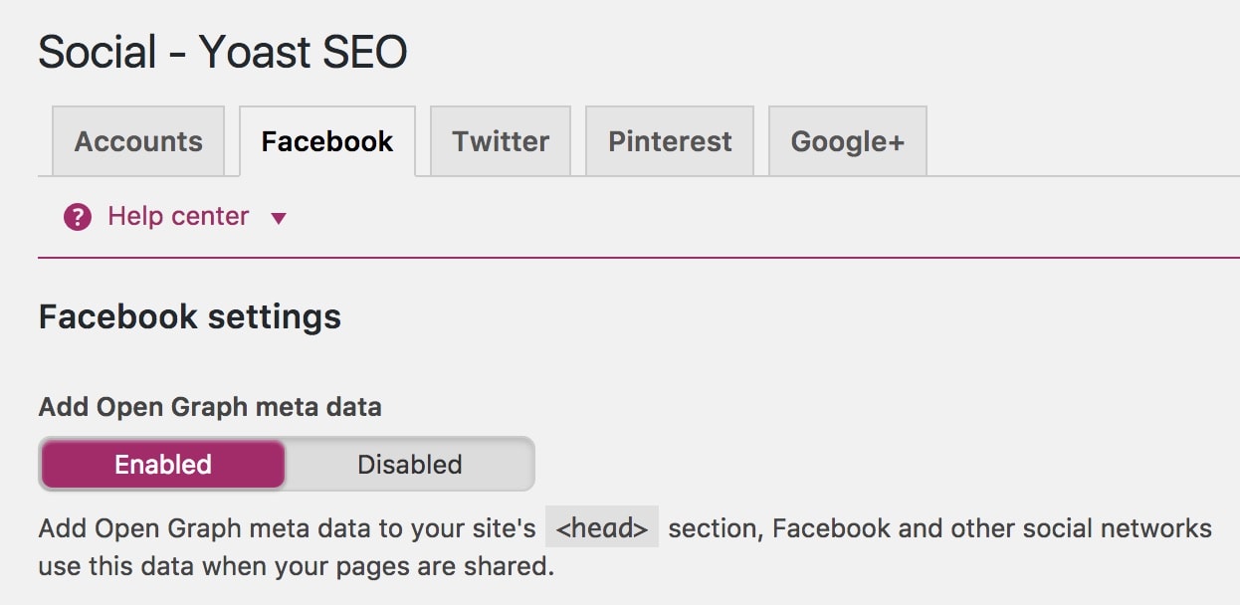
Task: Click the Add Open Graph meta data label
Action: [x=210, y=407]
